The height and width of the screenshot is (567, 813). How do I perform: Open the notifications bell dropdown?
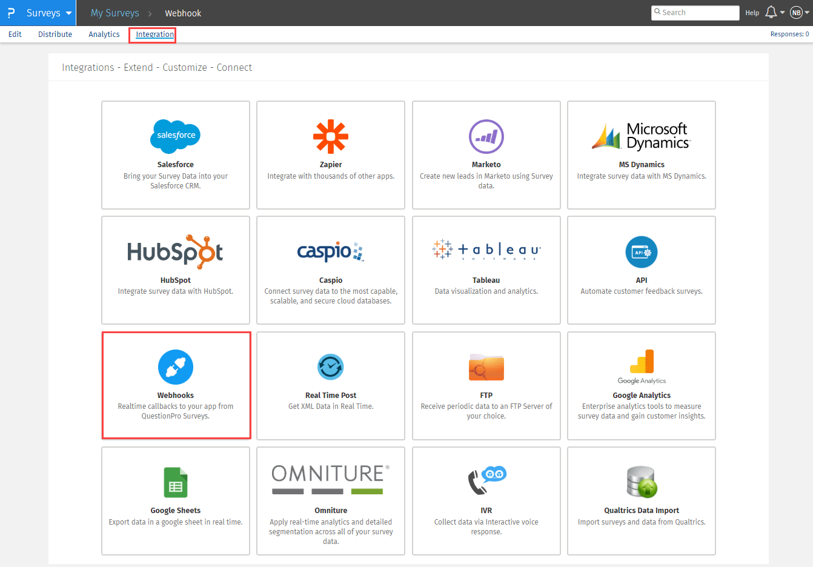[774, 13]
